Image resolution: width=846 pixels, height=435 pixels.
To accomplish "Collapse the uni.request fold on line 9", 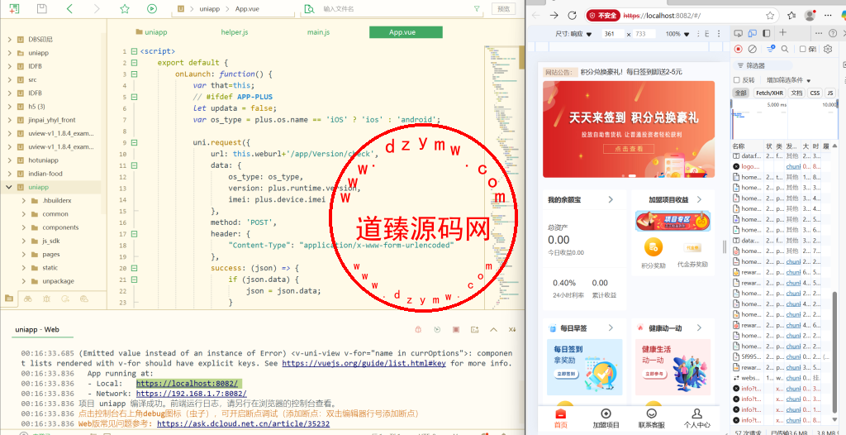I will click(x=134, y=143).
